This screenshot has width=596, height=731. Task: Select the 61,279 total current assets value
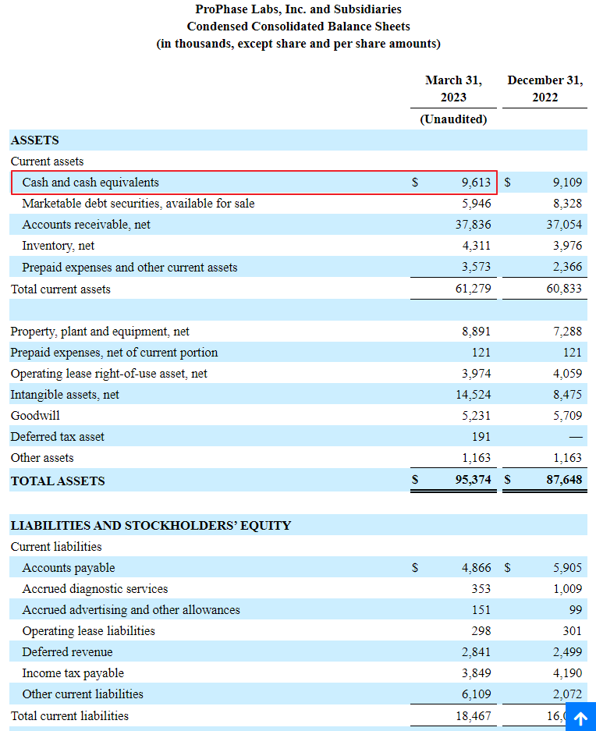pos(473,289)
